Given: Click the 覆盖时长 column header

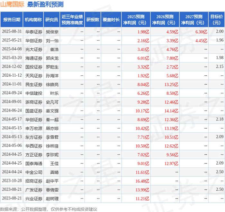Looking at the screenshot, I should click(111, 20).
